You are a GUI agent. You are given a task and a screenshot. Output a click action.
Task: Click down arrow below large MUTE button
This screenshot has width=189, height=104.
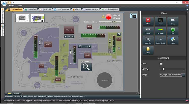tap(66, 37)
